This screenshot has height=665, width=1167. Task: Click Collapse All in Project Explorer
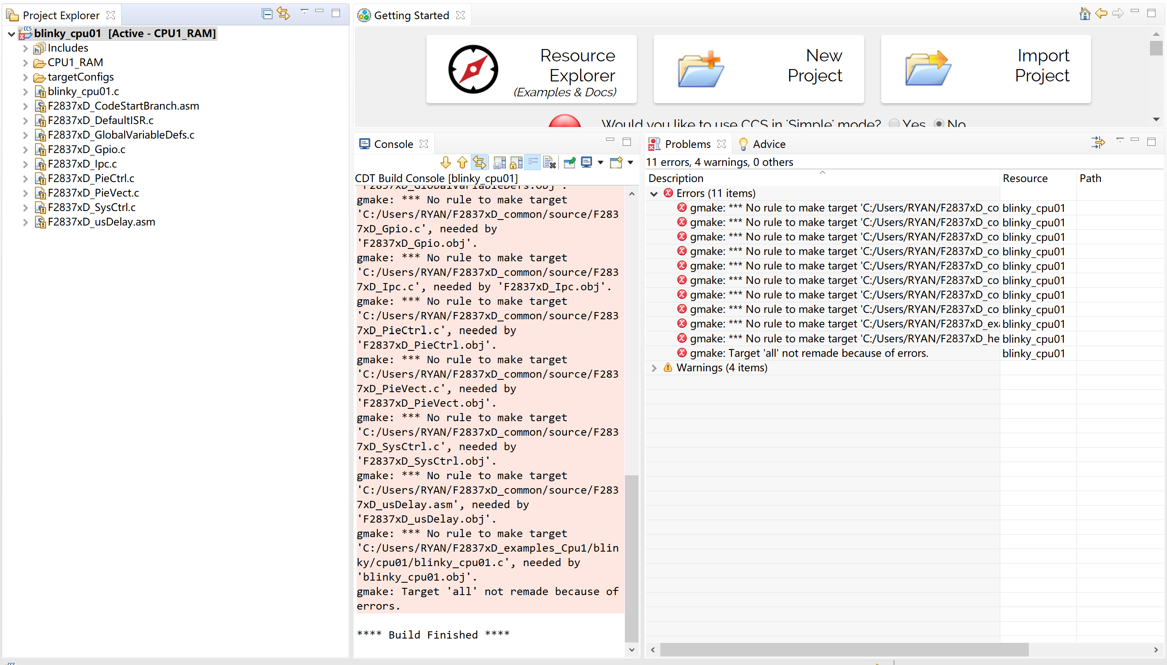pyautogui.click(x=267, y=14)
